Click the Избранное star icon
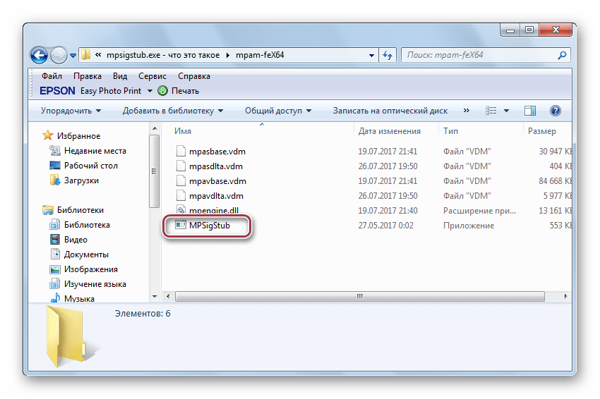This screenshot has width=600, height=399. tap(48, 135)
